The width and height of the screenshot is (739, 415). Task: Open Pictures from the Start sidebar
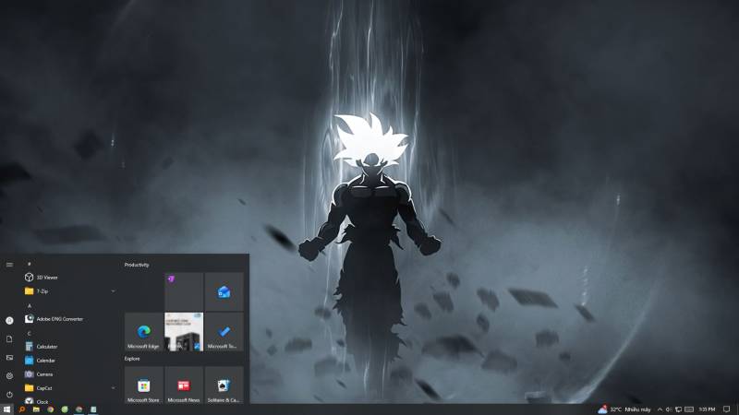9,358
